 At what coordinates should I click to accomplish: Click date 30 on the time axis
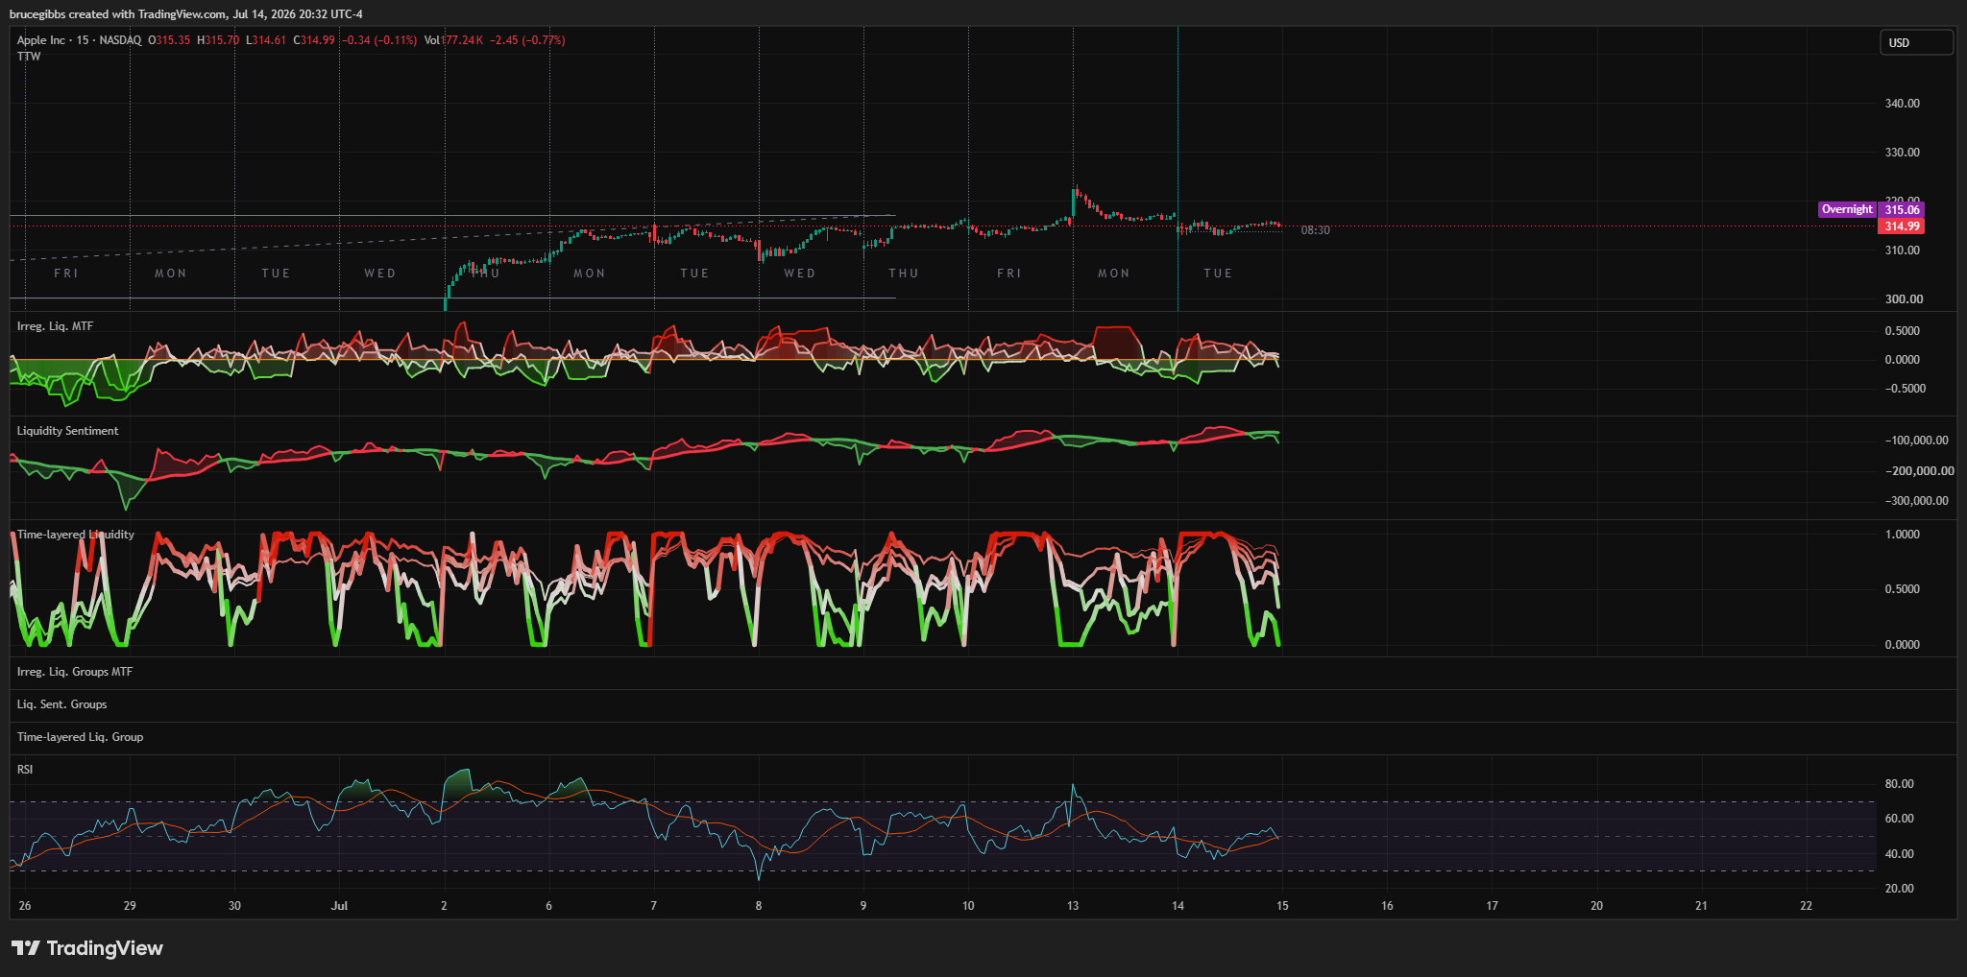pyautogui.click(x=234, y=906)
